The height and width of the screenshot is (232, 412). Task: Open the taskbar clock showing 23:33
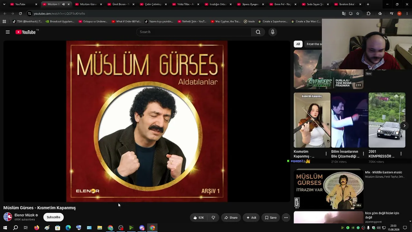[393, 228]
